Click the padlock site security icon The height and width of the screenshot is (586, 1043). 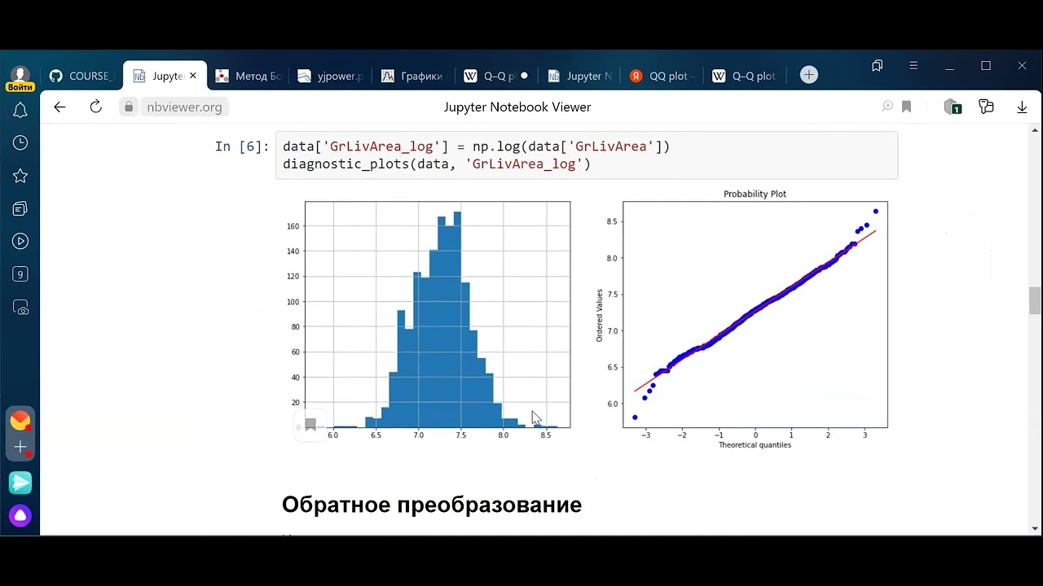pyautogui.click(x=129, y=107)
